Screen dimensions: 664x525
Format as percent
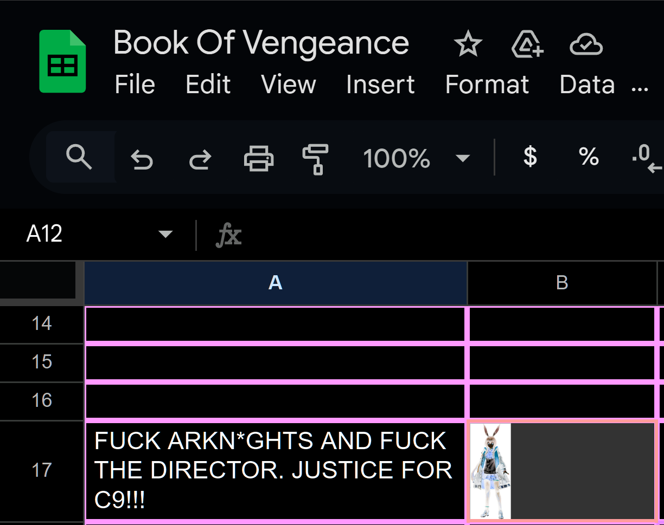589,158
